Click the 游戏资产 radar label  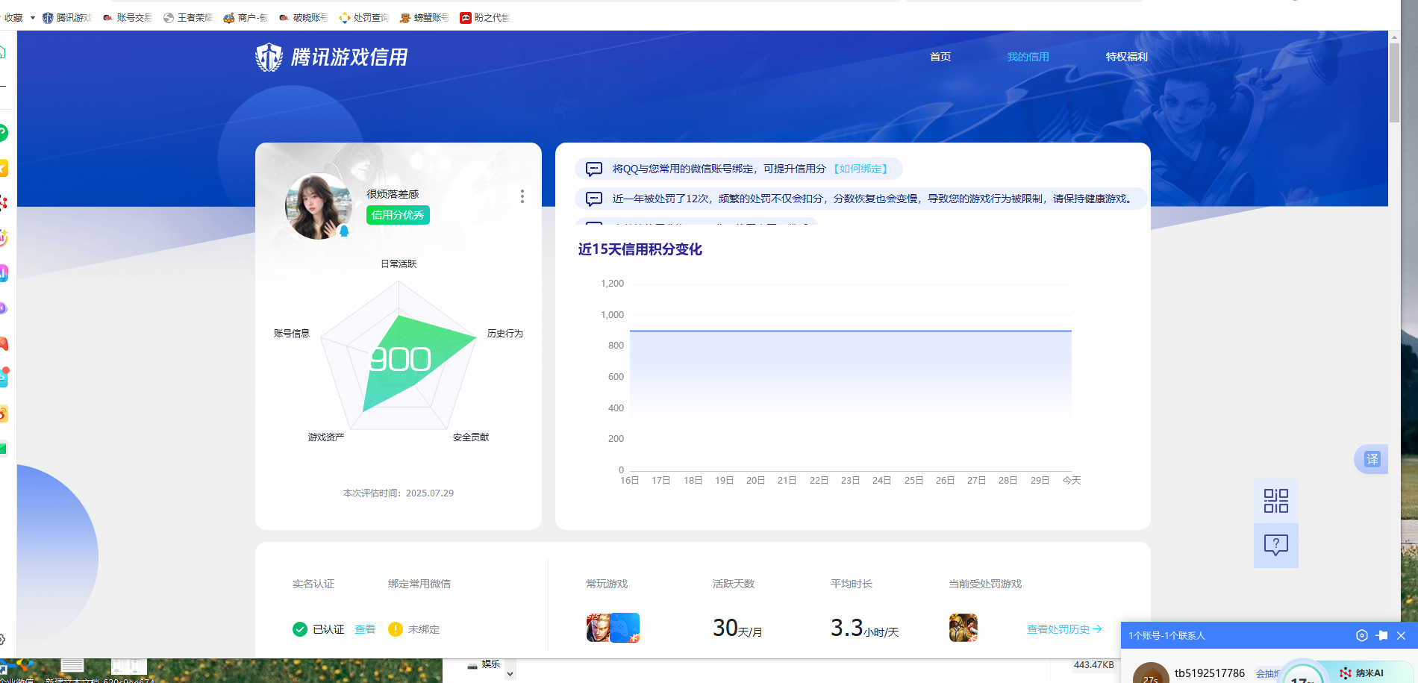(x=326, y=437)
